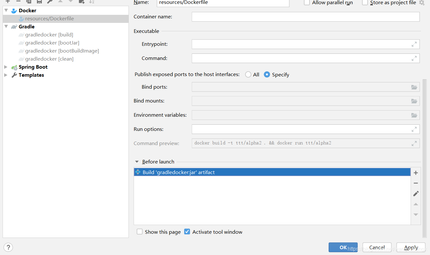Viewport: 430px width, 255px height.
Task: Click the docker build command preview text
Action: [x=263, y=143]
